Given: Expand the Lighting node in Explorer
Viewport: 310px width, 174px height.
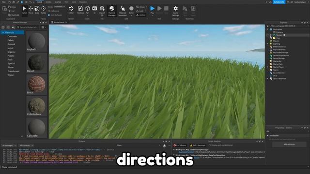Looking at the screenshot, I should 267,44.
